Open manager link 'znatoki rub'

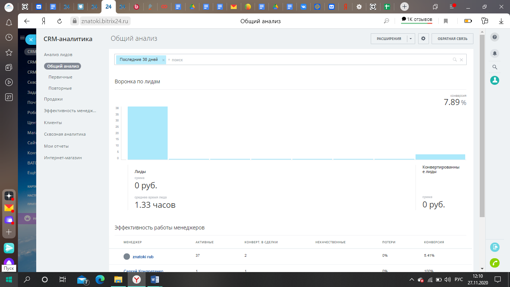pyautogui.click(x=143, y=257)
